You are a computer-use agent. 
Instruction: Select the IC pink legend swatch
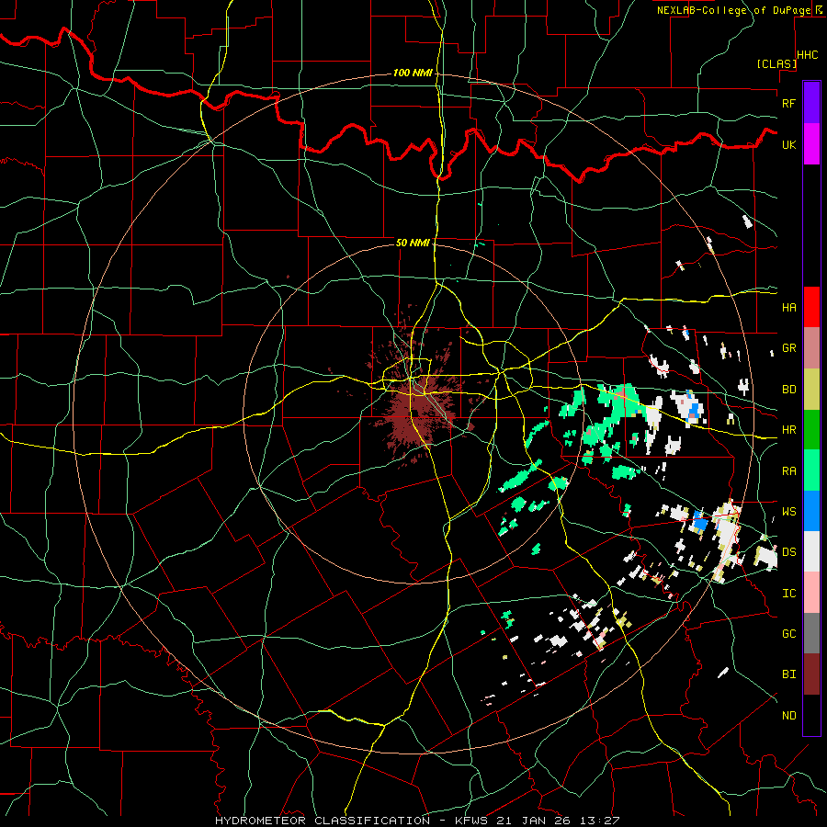(811, 593)
